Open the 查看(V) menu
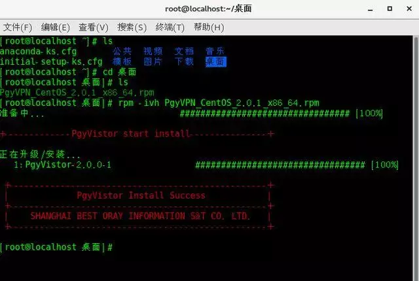The width and height of the screenshot is (419, 281). [94, 27]
